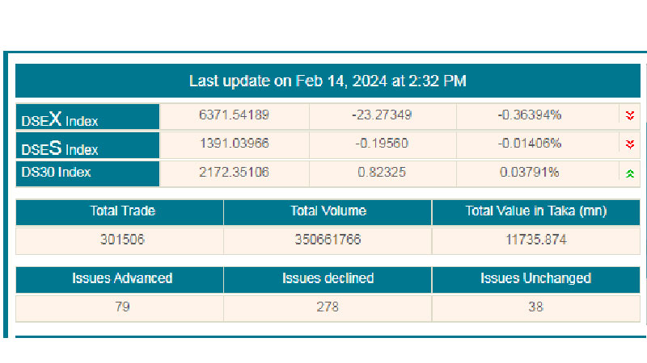Click the total value figure 11735.874
647x363 pixels.
click(x=536, y=240)
